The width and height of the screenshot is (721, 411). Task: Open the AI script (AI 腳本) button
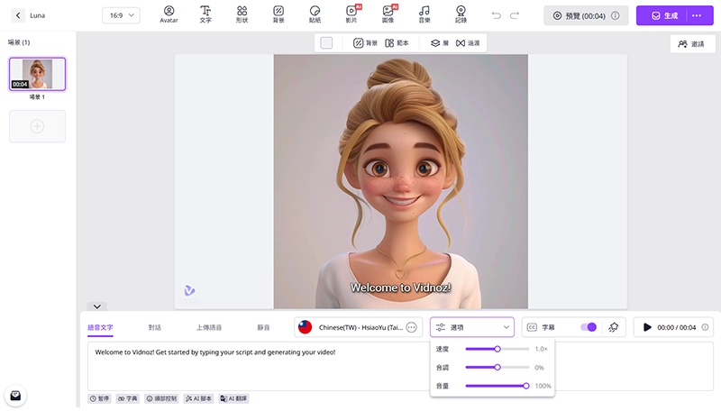click(x=198, y=398)
